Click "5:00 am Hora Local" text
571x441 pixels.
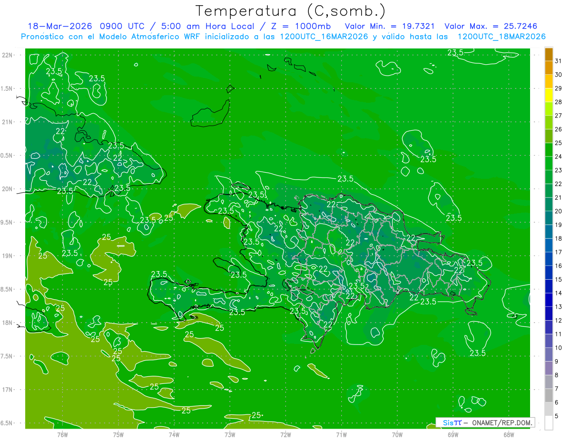click(x=210, y=26)
